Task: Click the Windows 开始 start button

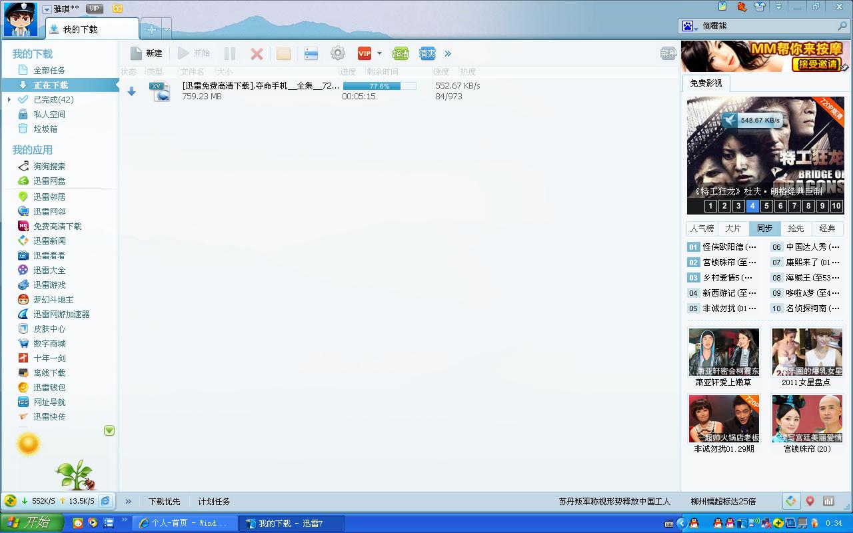Action: 31,523
